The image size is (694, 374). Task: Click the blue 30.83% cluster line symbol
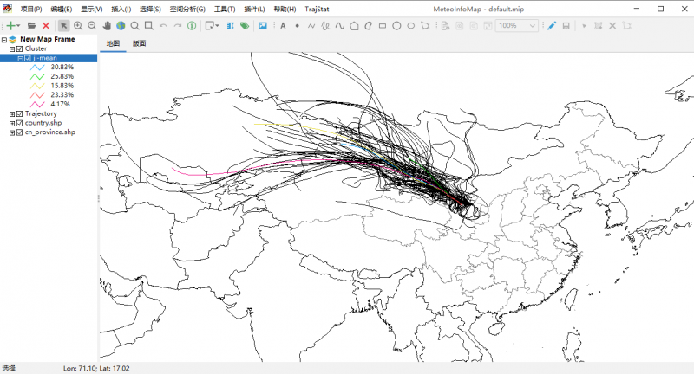click(x=38, y=67)
